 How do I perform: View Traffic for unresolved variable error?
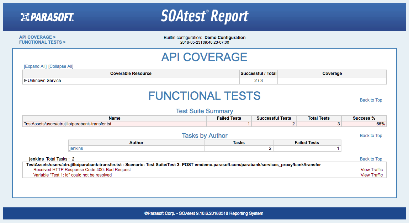click(x=372, y=175)
